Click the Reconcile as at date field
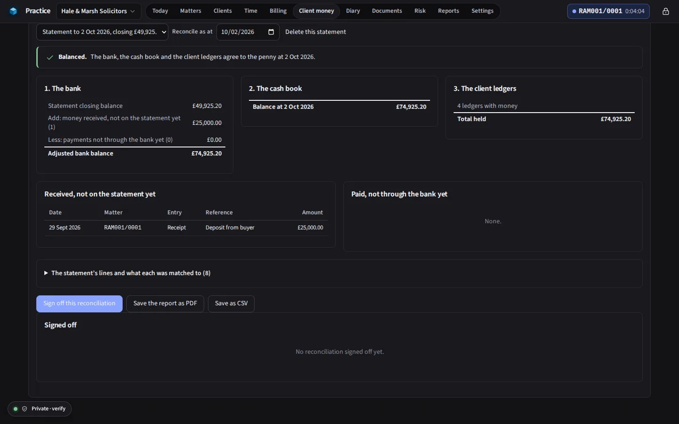 [x=248, y=32]
